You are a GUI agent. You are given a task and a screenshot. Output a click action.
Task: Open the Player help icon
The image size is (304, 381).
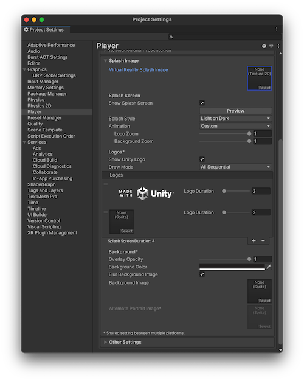click(x=264, y=46)
